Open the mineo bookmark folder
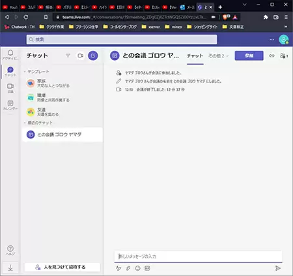The width and height of the screenshot is (293, 276). pos(174,27)
